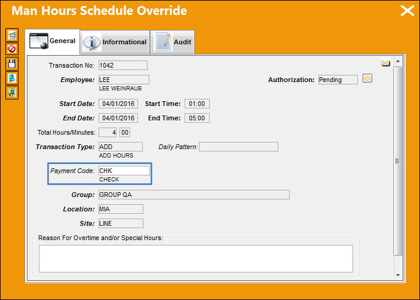Click the Total Hours field
Screen dimensions: 420x300
coord(108,132)
